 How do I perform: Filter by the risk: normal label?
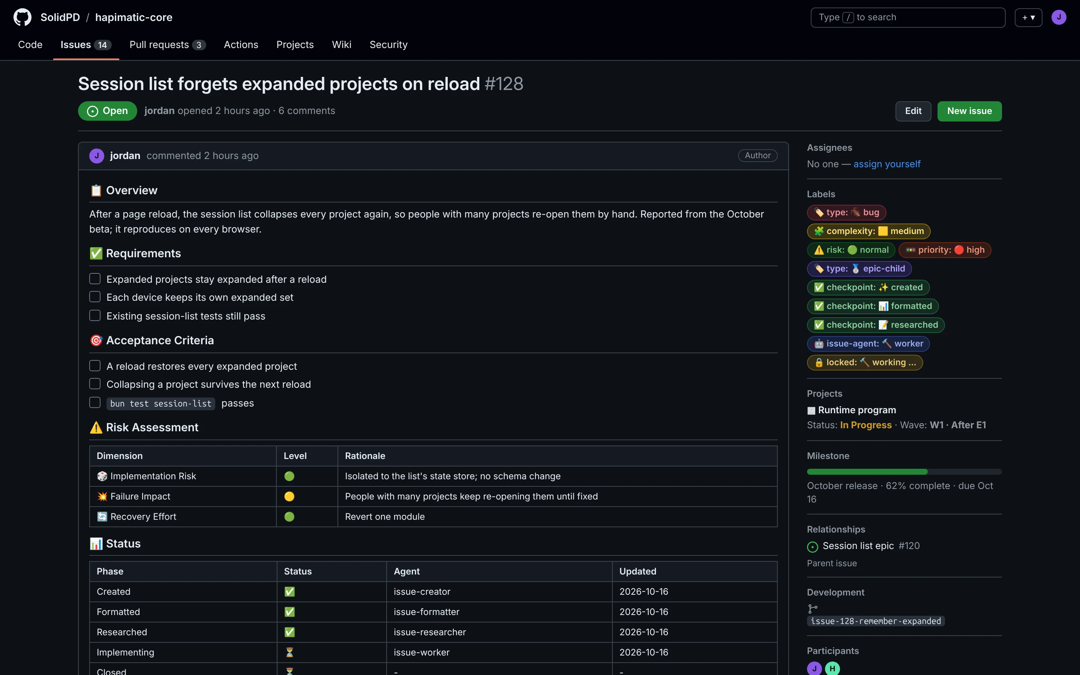click(x=850, y=250)
